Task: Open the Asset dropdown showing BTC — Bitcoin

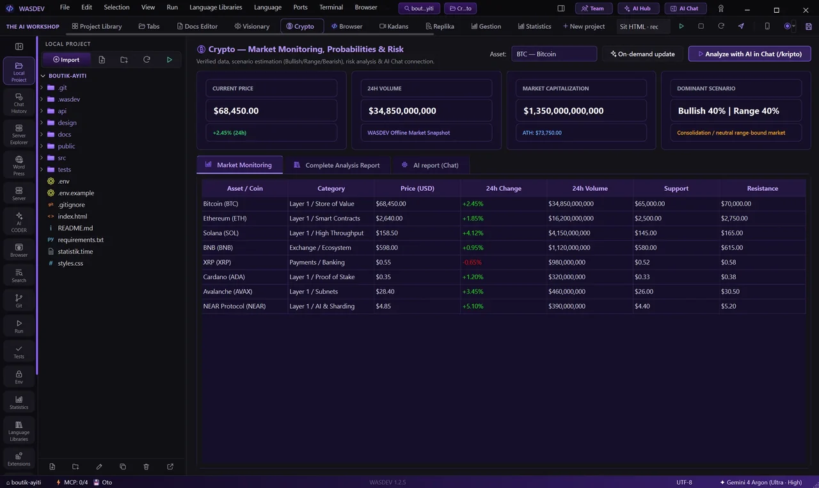Action: [x=554, y=54]
